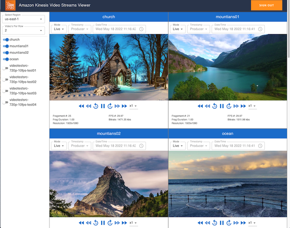Open the x1 speed dropdown for mountians01
This screenshot has width=290, height=228.
[x=252, y=106]
